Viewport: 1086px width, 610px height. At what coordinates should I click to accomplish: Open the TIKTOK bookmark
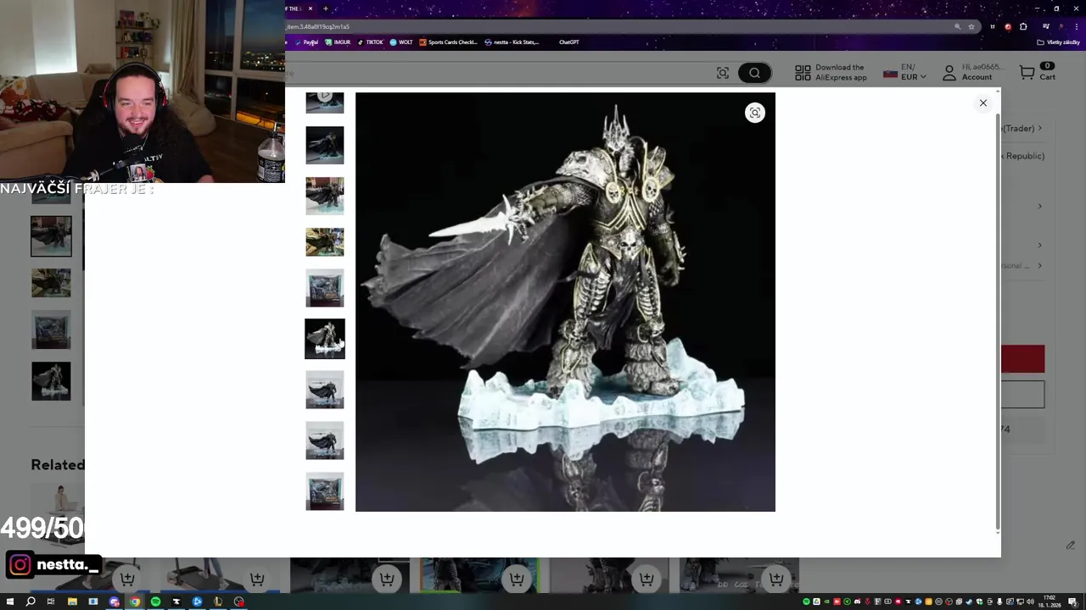(x=371, y=42)
